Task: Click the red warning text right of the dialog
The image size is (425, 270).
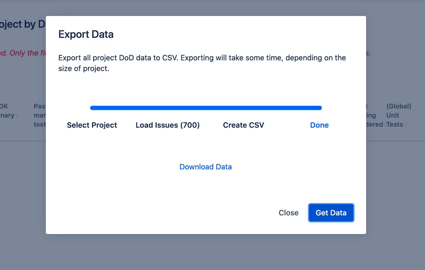Action: [x=368, y=53]
